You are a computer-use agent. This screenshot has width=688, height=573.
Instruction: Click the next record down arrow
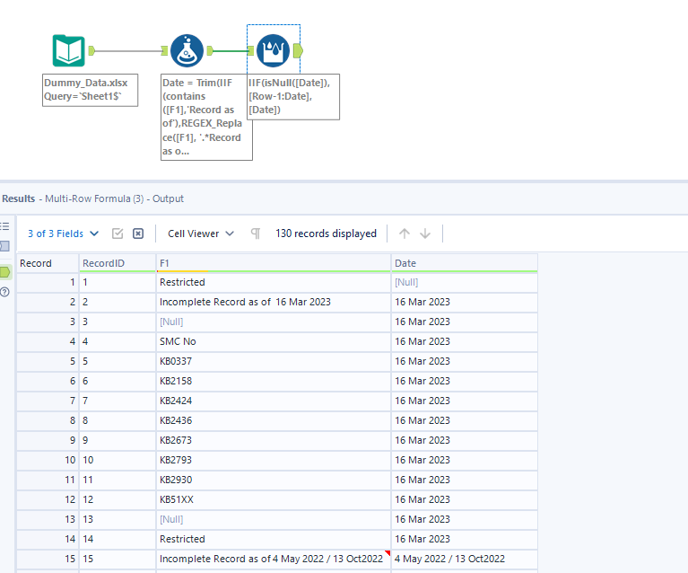pyautogui.click(x=425, y=234)
